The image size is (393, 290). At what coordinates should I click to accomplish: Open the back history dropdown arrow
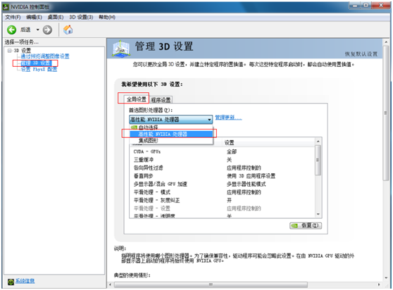click(x=38, y=30)
